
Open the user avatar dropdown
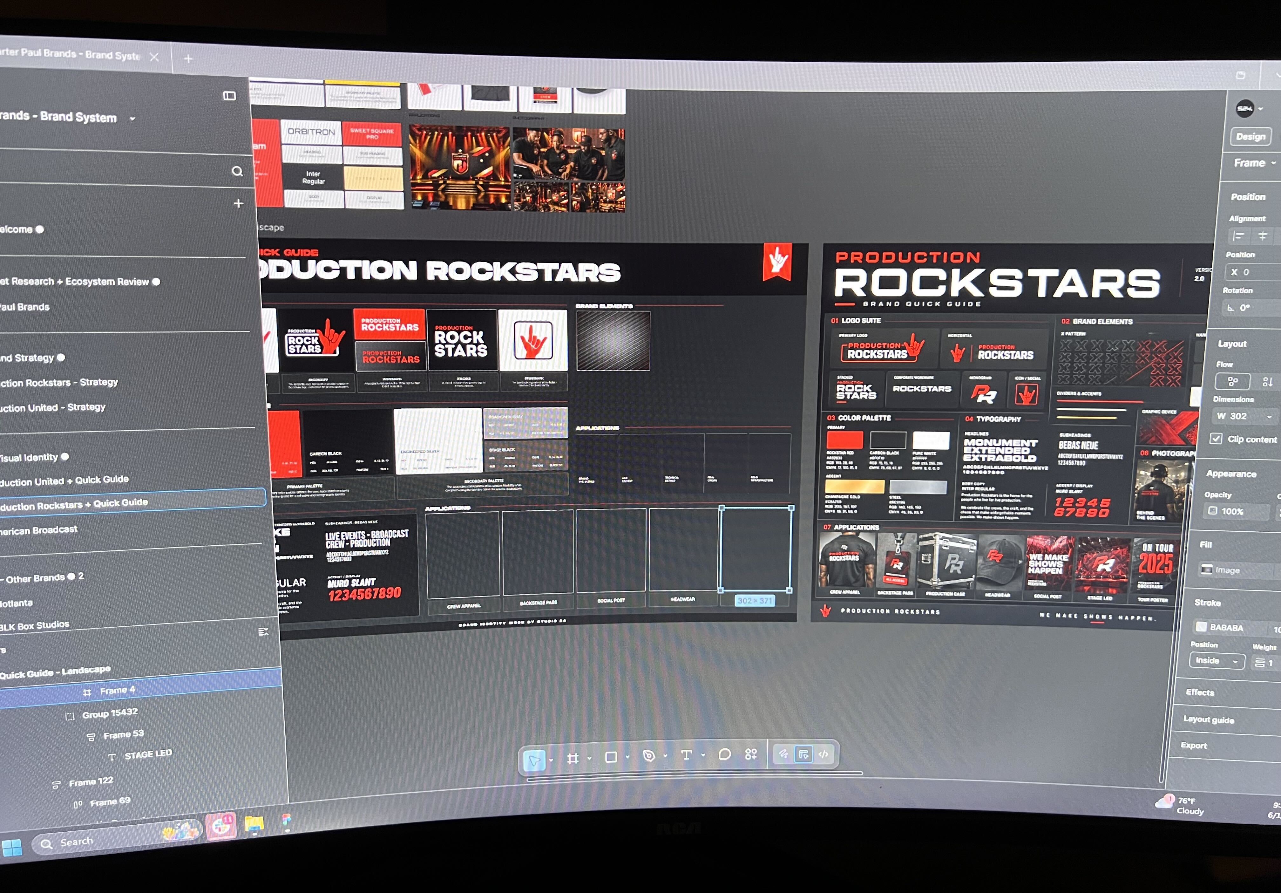coord(1261,109)
